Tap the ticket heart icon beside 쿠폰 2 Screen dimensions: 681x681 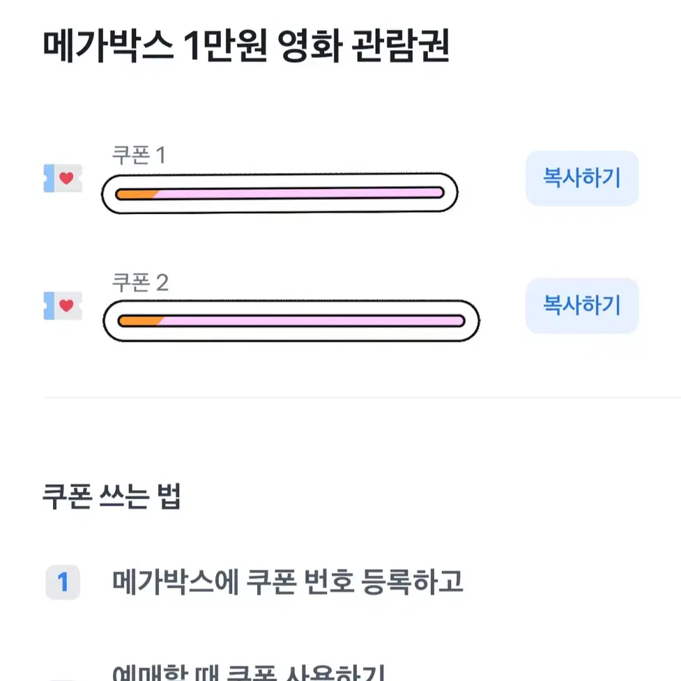[63, 305]
